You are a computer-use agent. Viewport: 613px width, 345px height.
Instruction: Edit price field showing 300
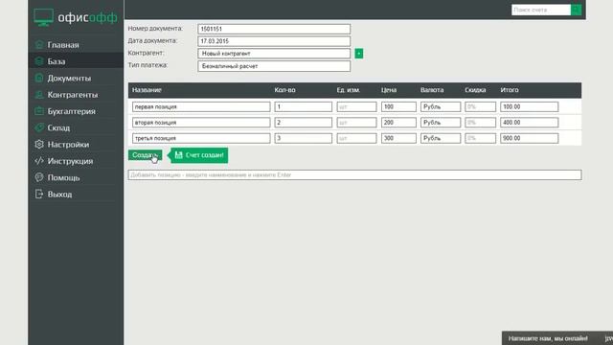coord(398,138)
